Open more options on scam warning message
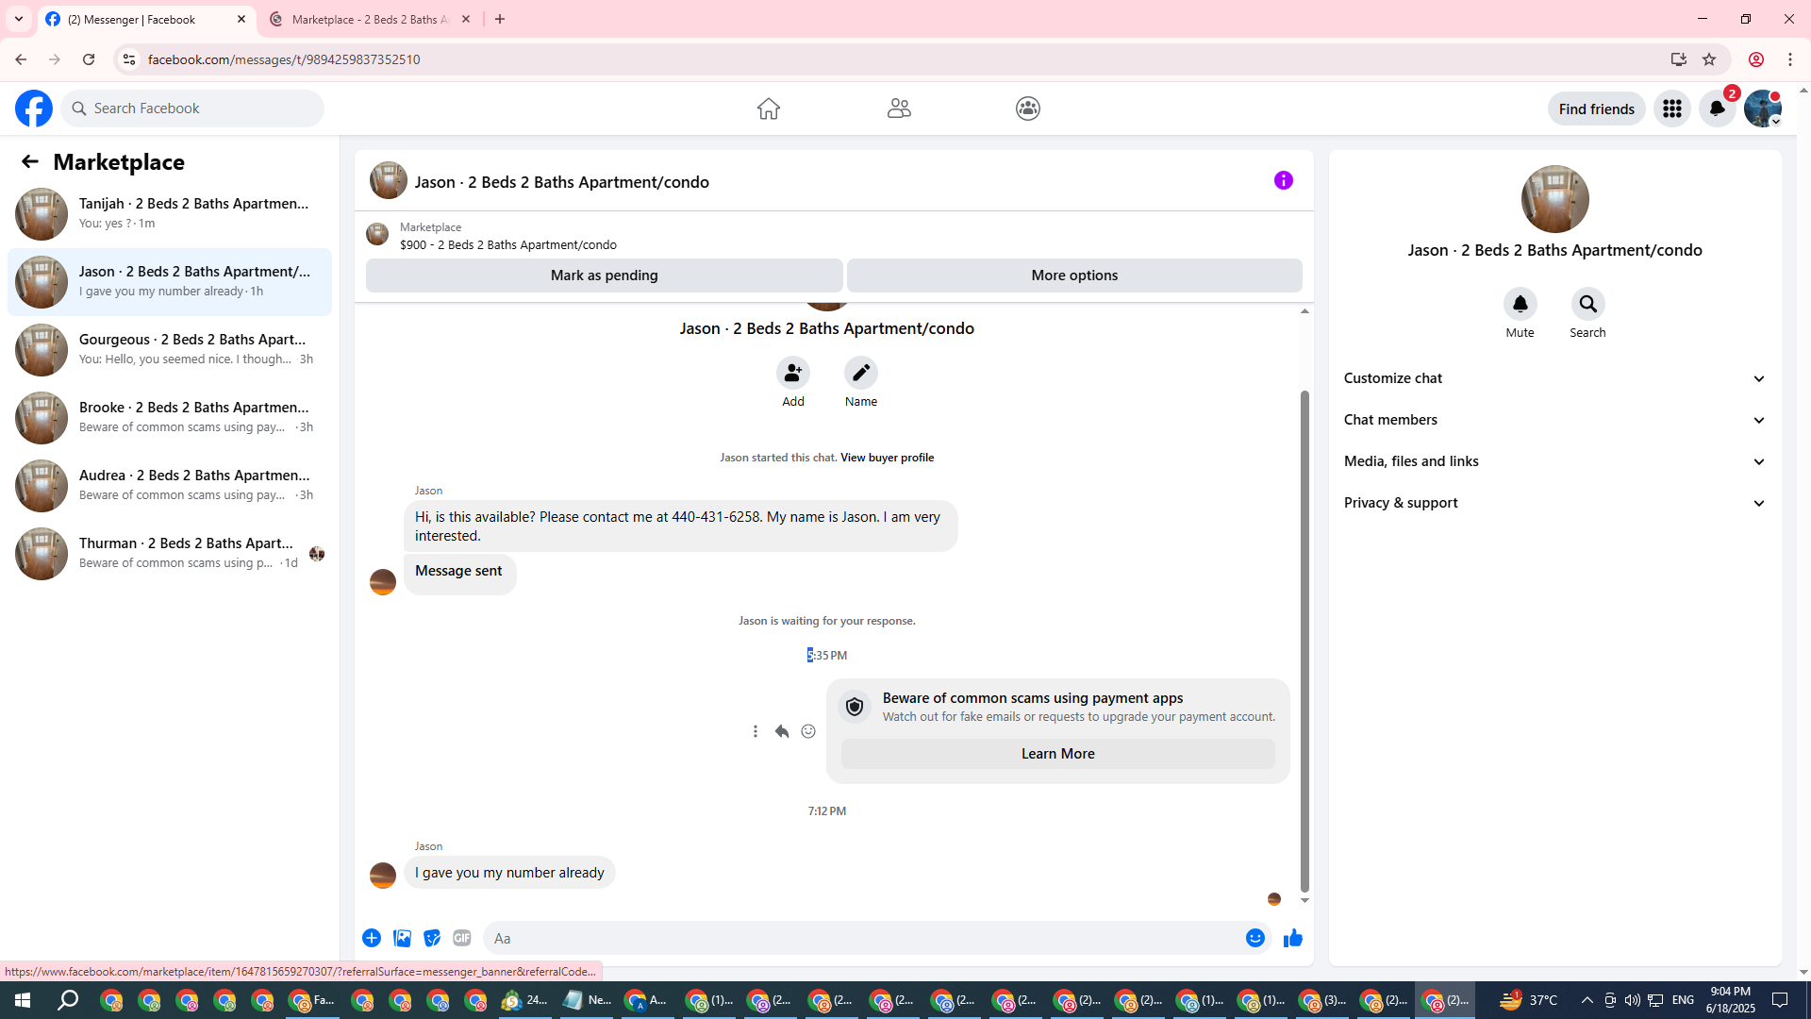 [756, 731]
